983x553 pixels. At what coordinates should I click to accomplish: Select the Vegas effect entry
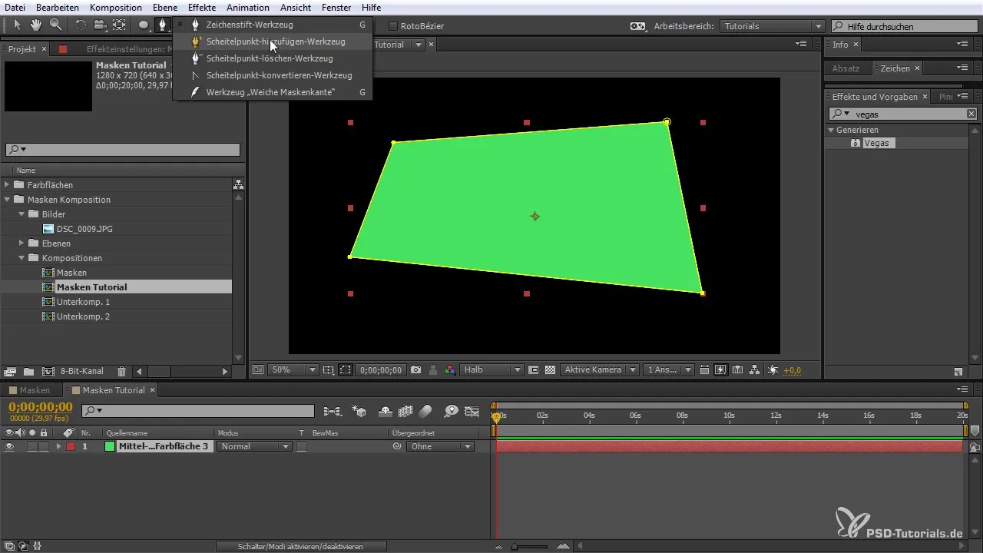pos(877,144)
